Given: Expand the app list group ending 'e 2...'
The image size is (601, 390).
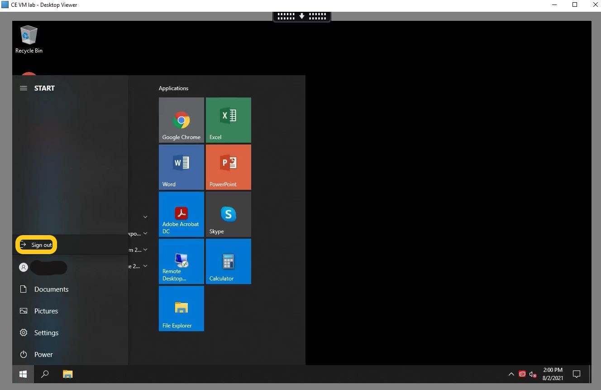Looking at the screenshot, I should click(x=145, y=266).
